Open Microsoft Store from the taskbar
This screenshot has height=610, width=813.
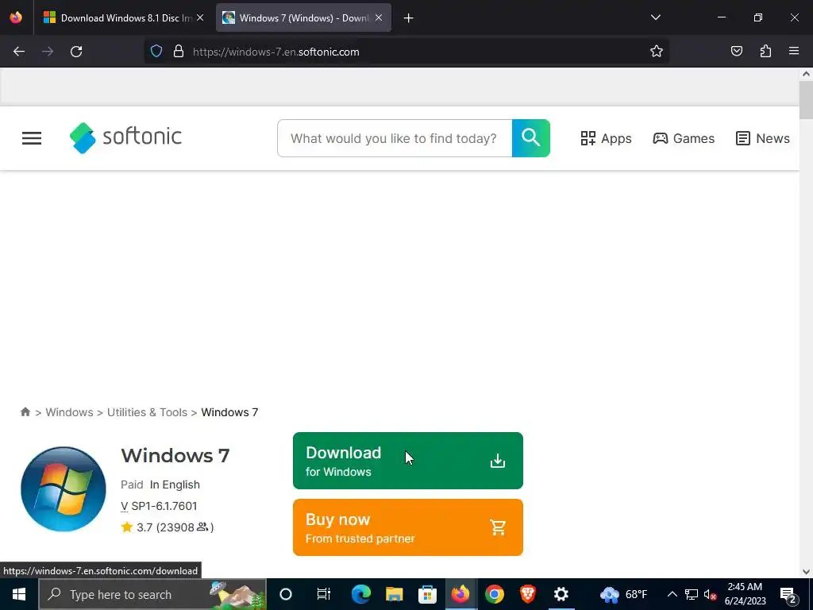pos(427,594)
